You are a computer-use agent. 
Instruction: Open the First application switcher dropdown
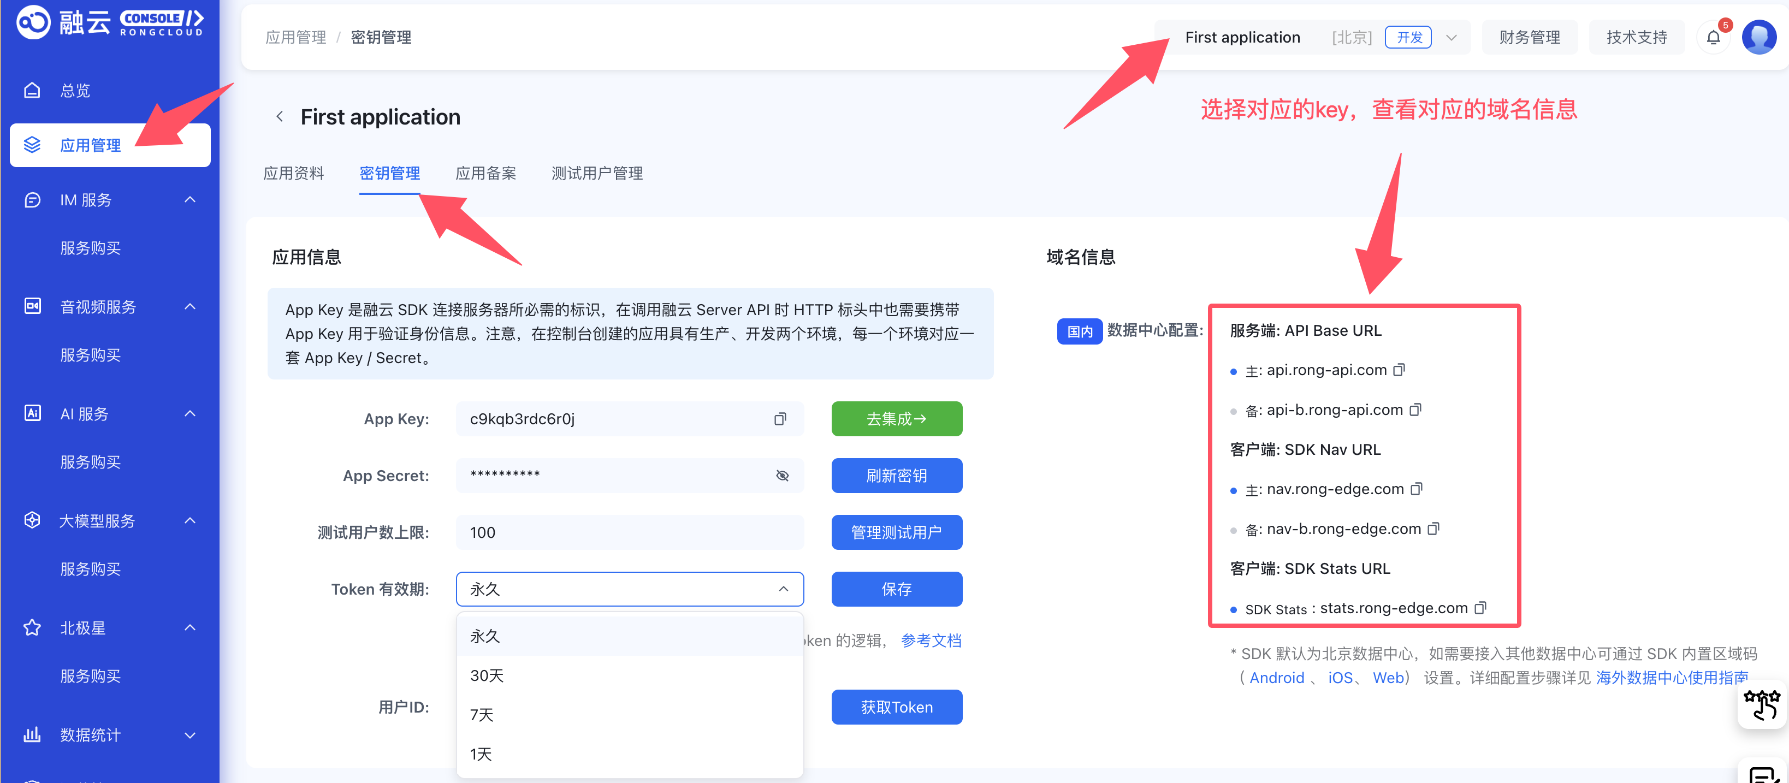[x=1313, y=38]
